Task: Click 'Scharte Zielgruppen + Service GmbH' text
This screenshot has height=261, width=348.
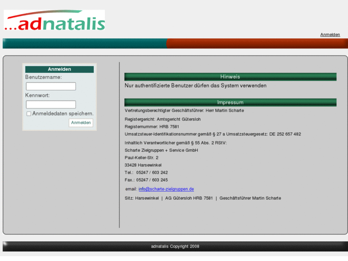Action: pyautogui.click(x=161, y=150)
